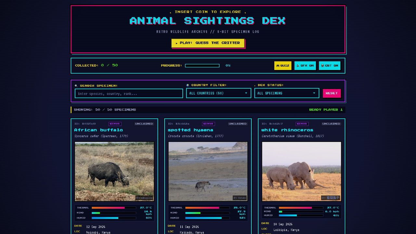Select the white rhinoceros card title
The image size is (416, 234).
pos(287,130)
